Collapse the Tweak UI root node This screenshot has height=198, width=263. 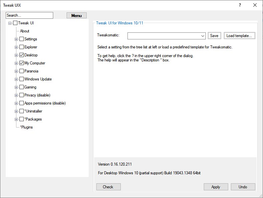coord(10,23)
